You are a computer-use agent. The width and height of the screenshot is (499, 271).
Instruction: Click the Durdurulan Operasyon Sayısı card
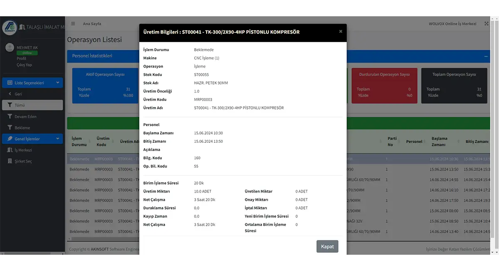(384, 85)
